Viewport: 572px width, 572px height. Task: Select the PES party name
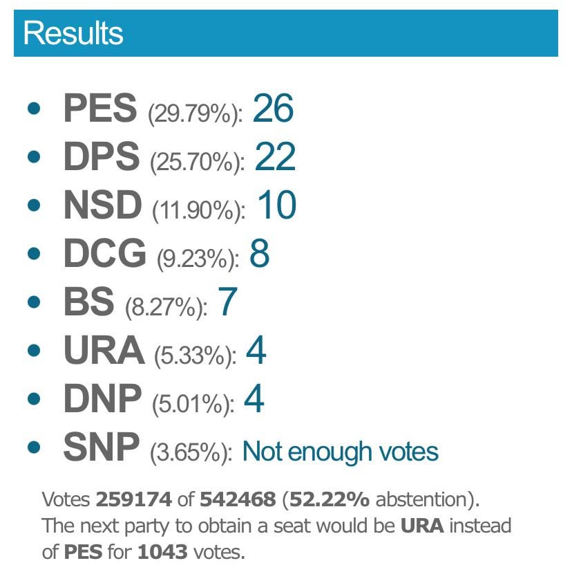(x=99, y=109)
